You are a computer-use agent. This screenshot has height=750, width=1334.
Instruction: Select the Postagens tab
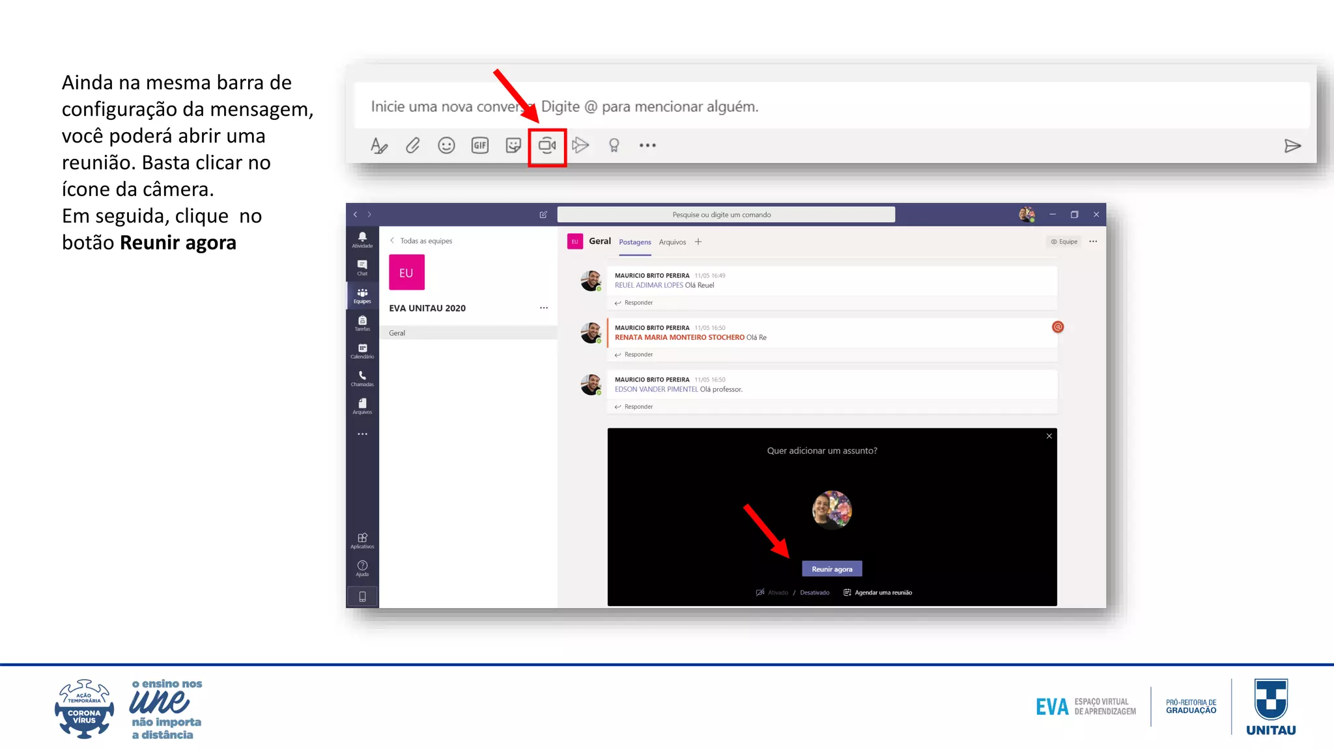point(634,242)
